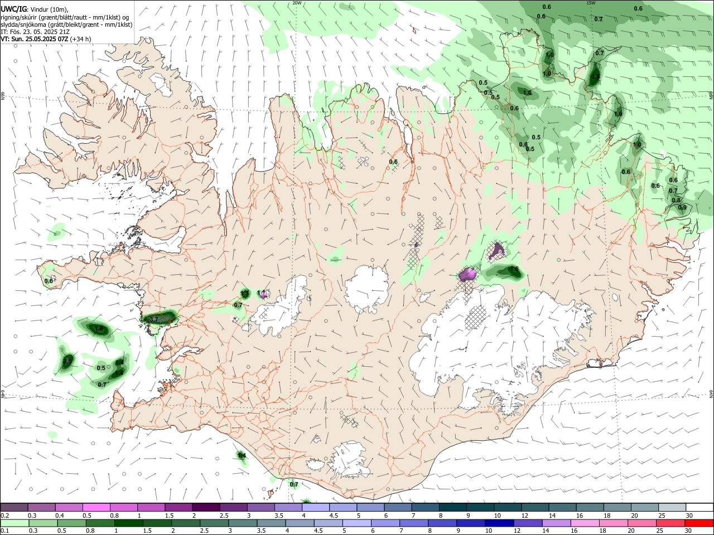This screenshot has width=714, height=535.
Task: Click the bright pink swatch between 0.5 and 0.8 on the upper scale
Action: pos(96,507)
